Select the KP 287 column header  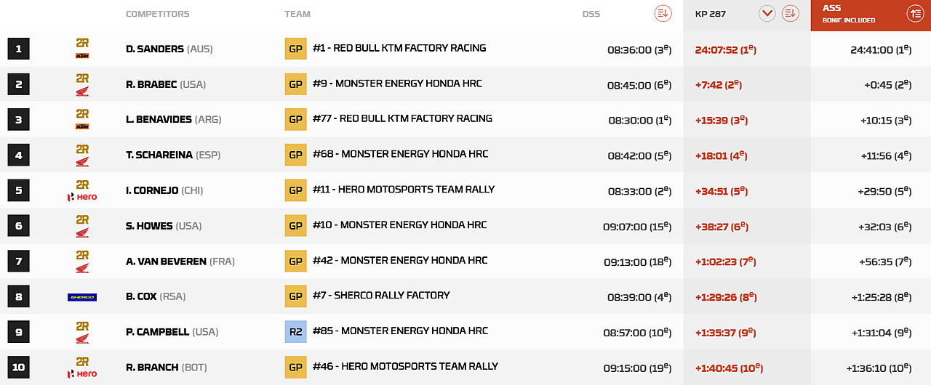point(747,15)
